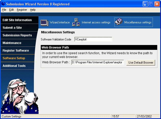Click the wizard mascot image

tap(20, 96)
